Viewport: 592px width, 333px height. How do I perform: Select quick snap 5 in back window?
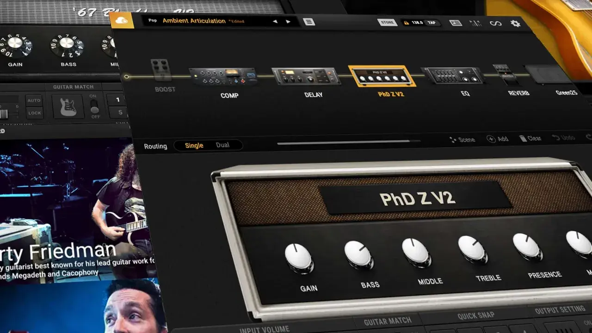[119, 112]
